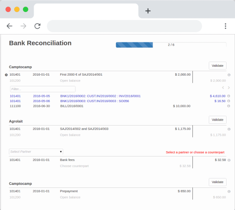Click info icon for BNK1/2016/0003 row
This screenshot has height=210, width=235.
pyautogui.click(x=228, y=101)
